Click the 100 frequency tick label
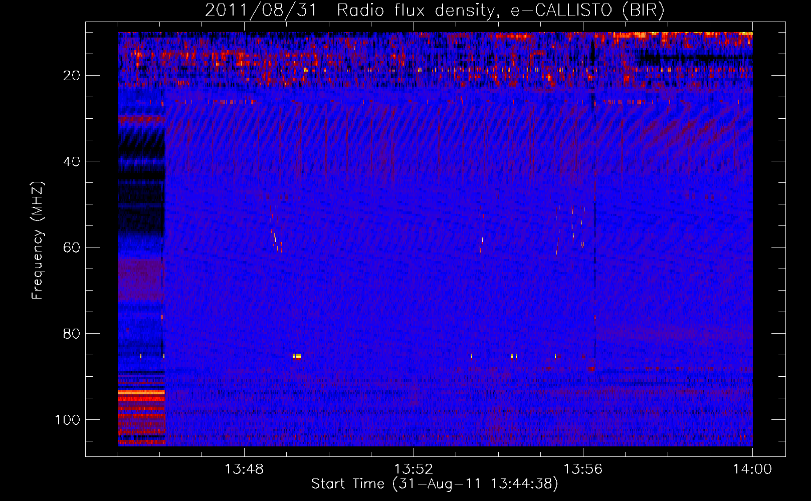Image resolution: width=811 pixels, height=501 pixels. [68, 419]
